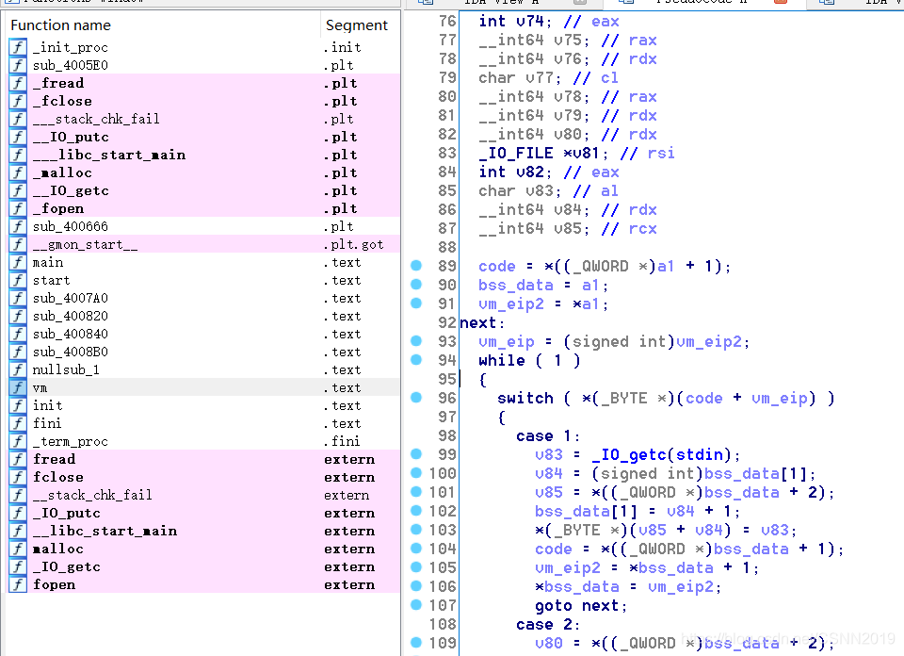Select sub_400820 in the functions list
The height and width of the screenshot is (656, 904).
pos(203,316)
